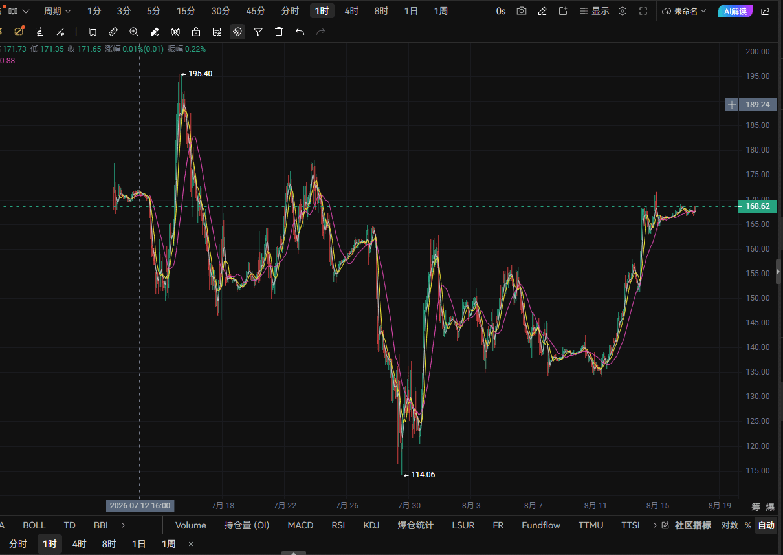Click the edit note icon
The height and width of the screenshot is (555, 783).
click(217, 32)
